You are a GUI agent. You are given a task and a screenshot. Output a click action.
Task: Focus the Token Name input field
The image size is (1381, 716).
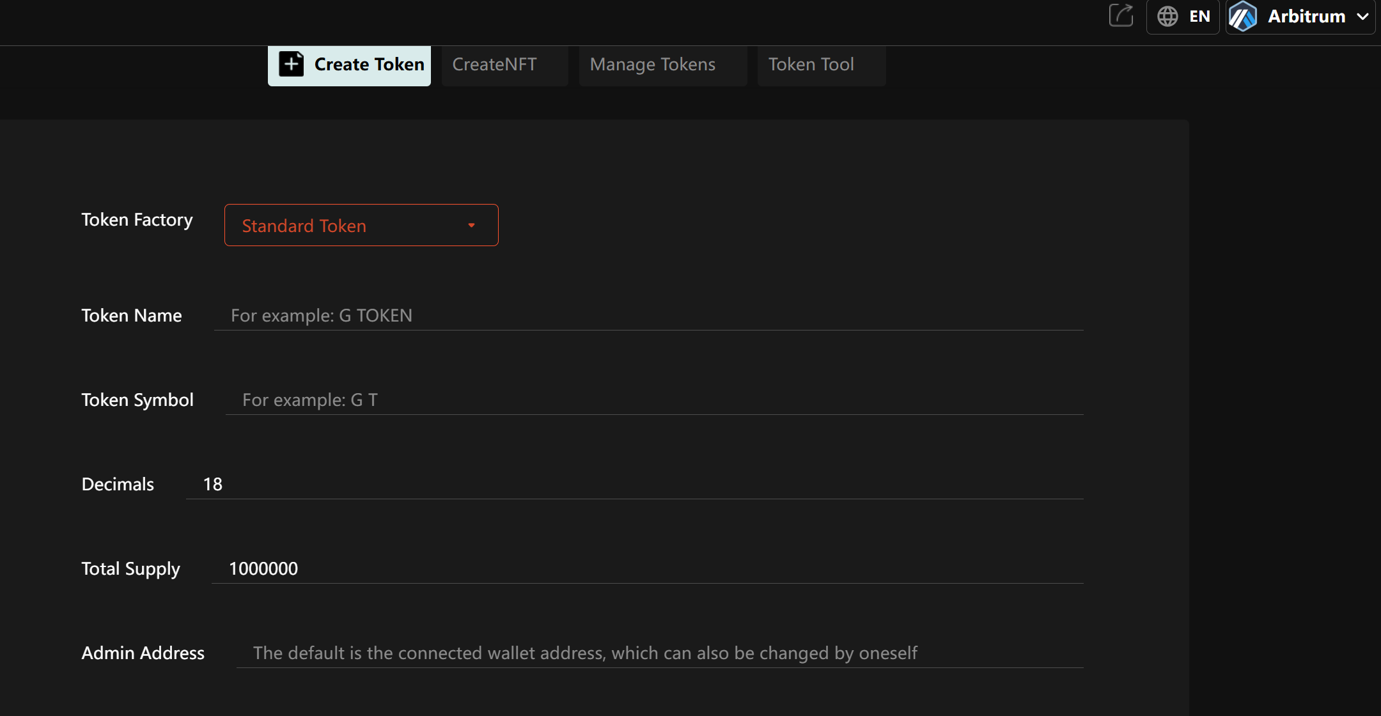point(648,316)
